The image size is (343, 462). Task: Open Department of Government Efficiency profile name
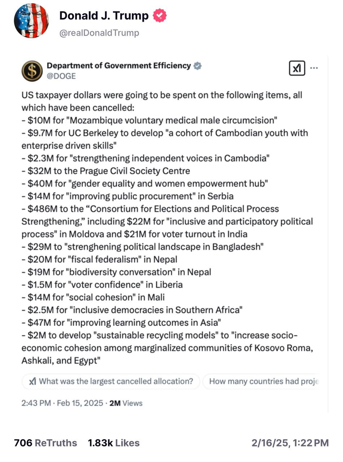119,66
